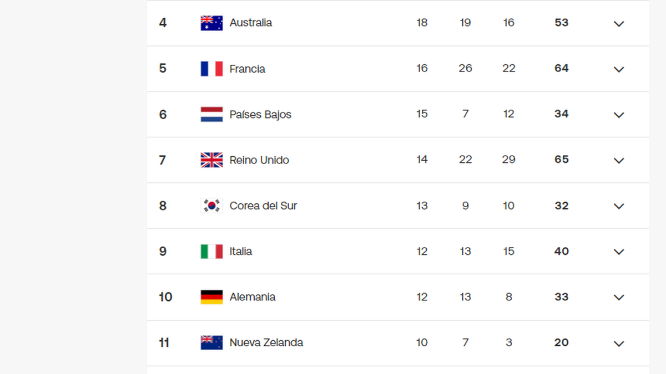
Task: Expand the Corea del Sur row
Action: (619, 206)
